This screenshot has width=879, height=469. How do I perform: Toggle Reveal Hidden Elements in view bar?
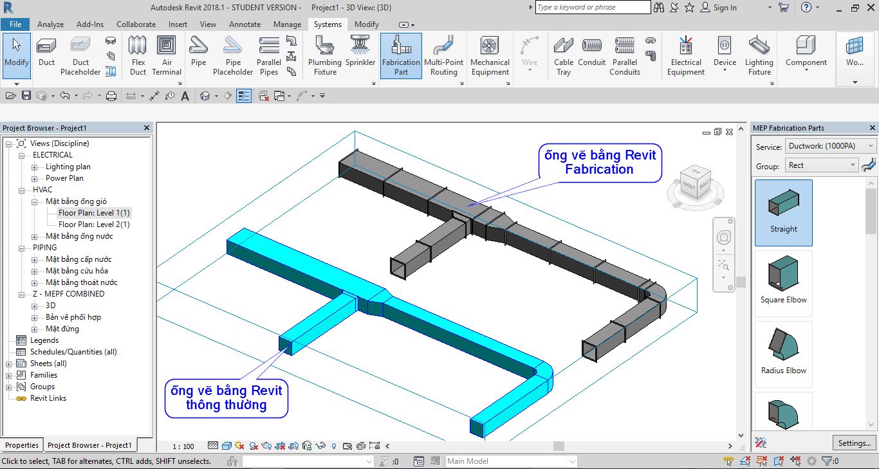333,445
